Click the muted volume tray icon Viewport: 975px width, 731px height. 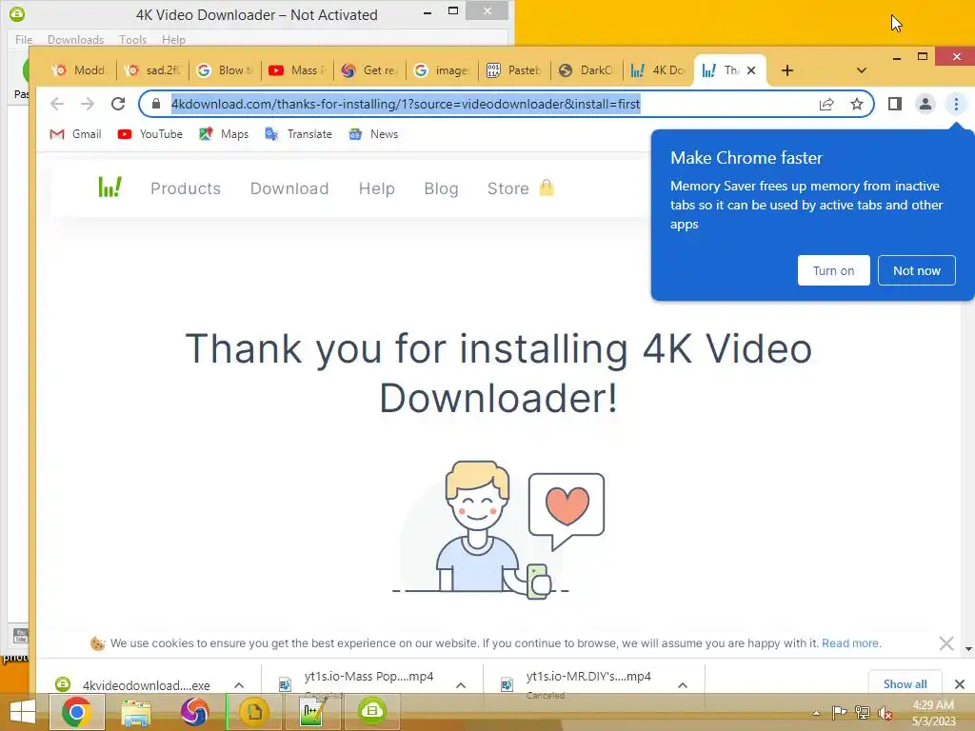click(885, 713)
